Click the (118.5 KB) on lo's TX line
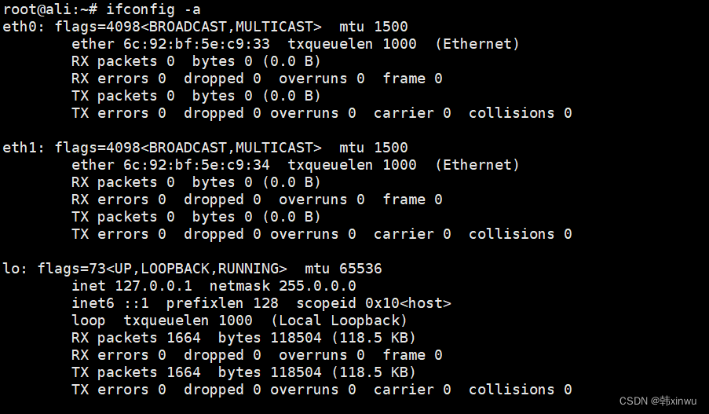 coord(374,372)
